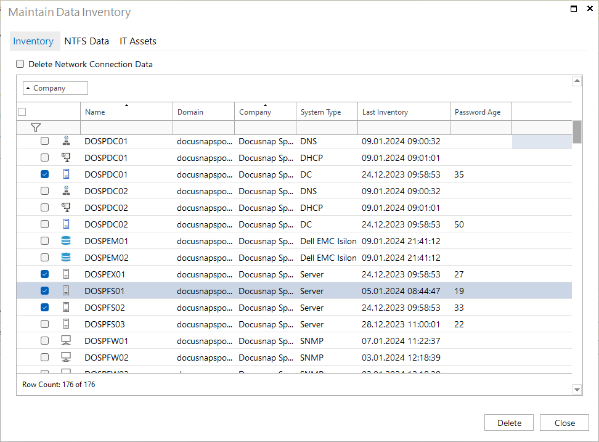Enable Delete Network Connection Data checkbox

click(x=20, y=63)
